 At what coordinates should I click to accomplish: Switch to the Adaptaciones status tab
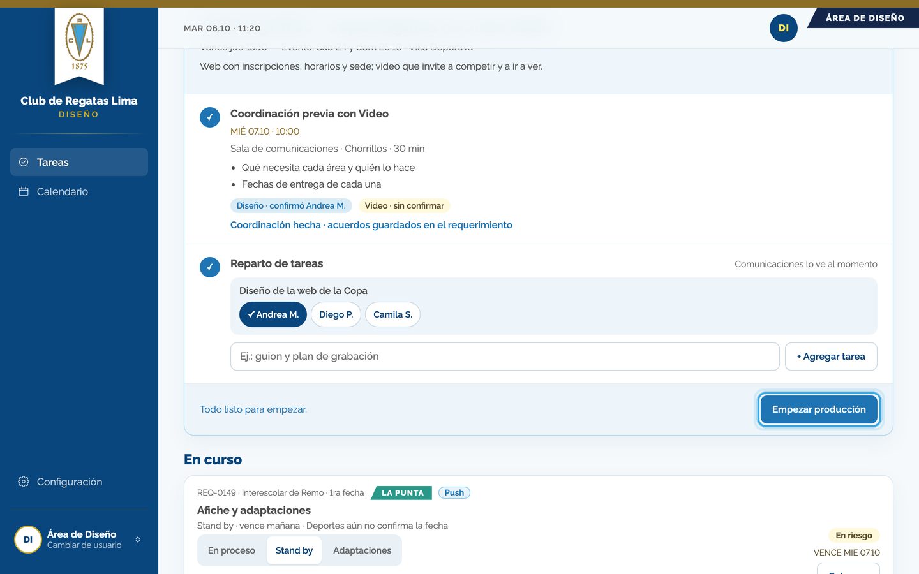pos(362,550)
